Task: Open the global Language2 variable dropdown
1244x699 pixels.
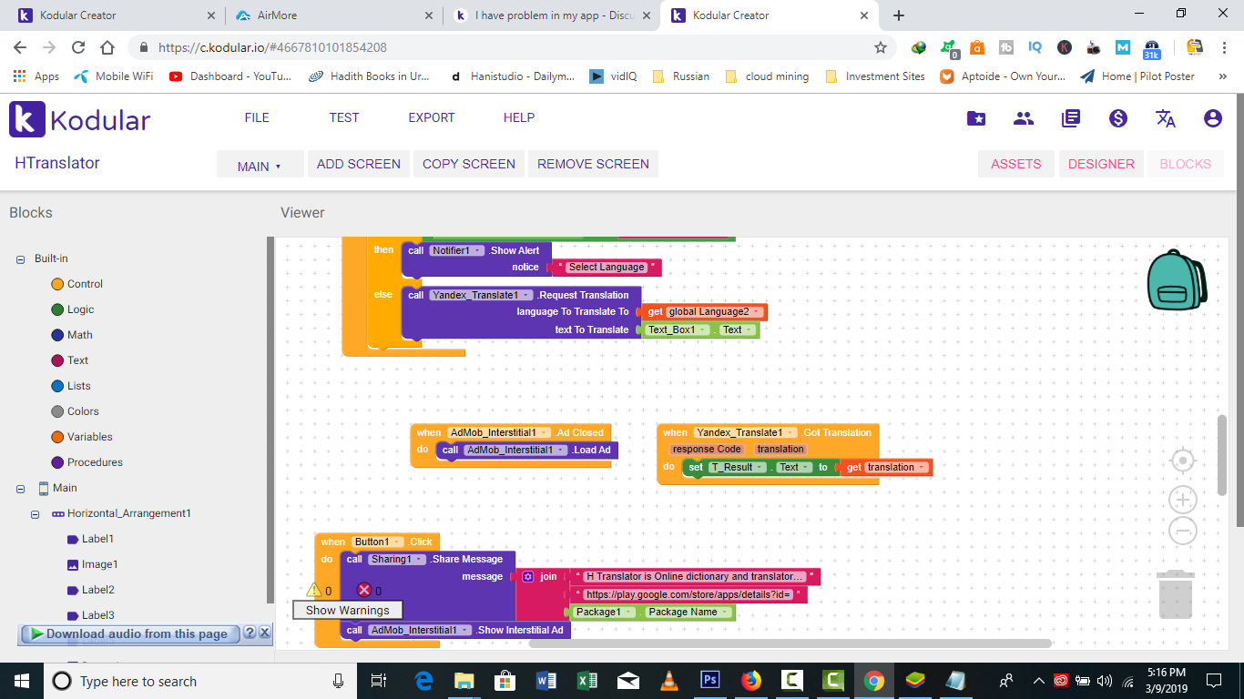Action: pos(714,312)
